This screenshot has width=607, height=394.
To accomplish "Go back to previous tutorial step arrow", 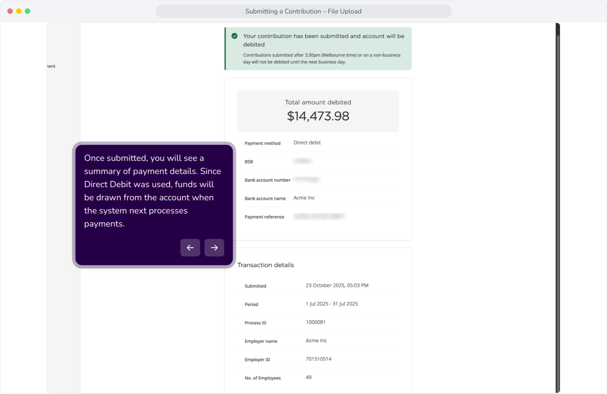I will (190, 248).
